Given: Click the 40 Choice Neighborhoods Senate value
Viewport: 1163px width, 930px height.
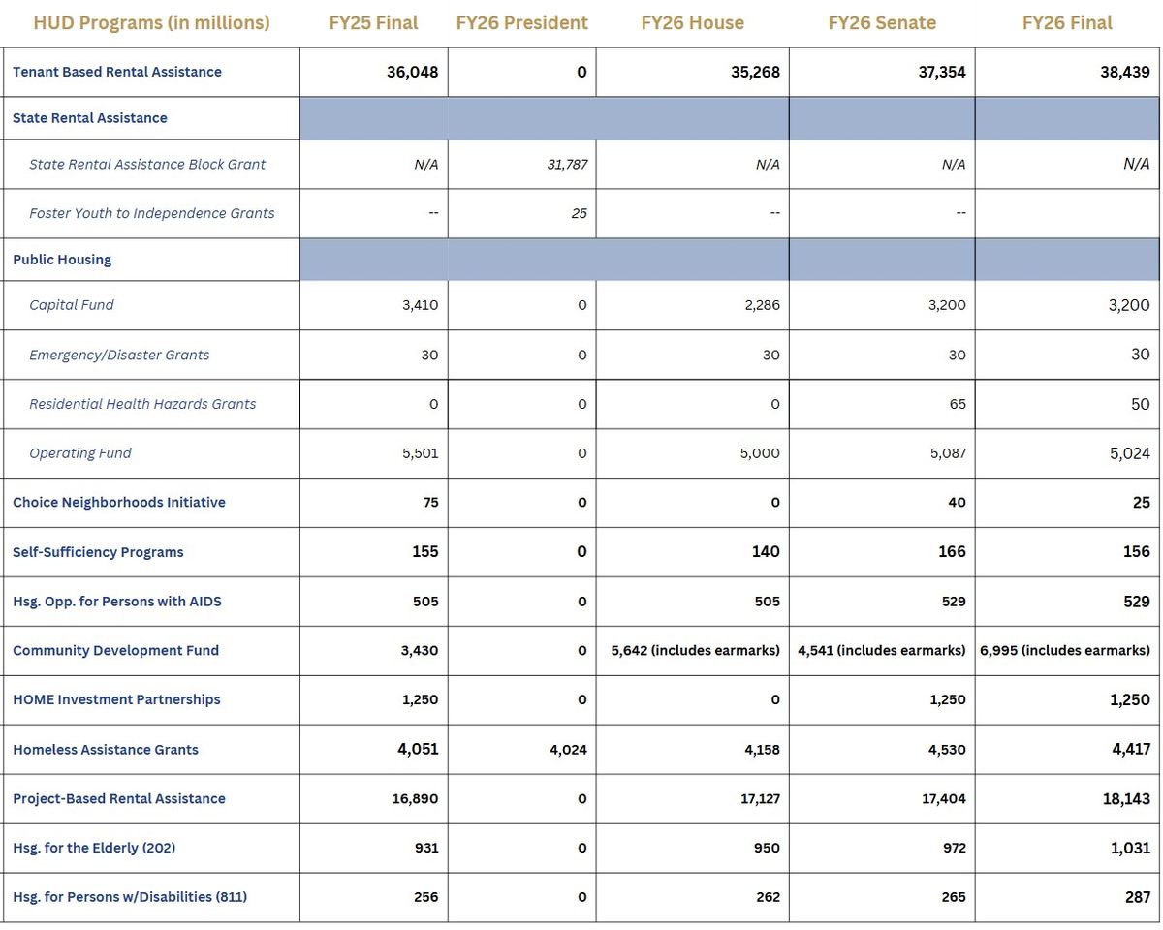Looking at the screenshot, I should [958, 503].
